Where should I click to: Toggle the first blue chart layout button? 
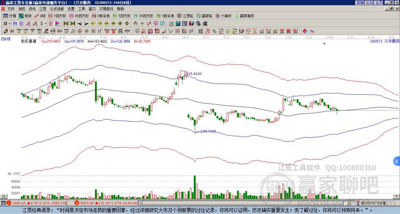pyautogui.click(x=15, y=23)
